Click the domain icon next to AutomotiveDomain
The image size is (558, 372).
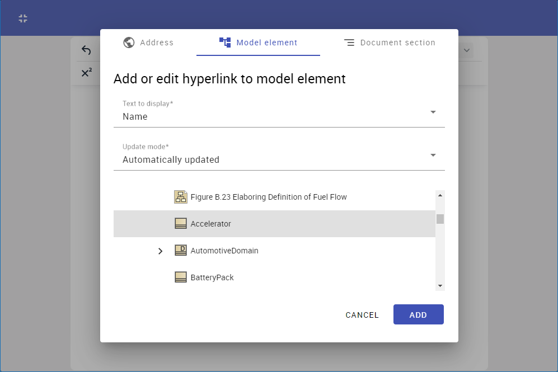pos(180,250)
